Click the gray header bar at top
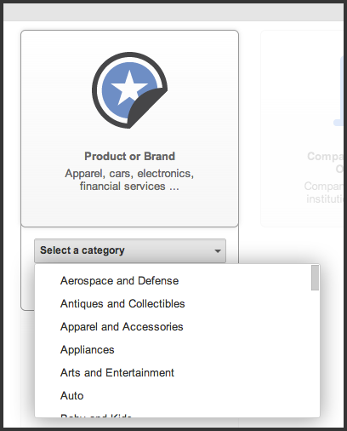 (x=173, y=12)
